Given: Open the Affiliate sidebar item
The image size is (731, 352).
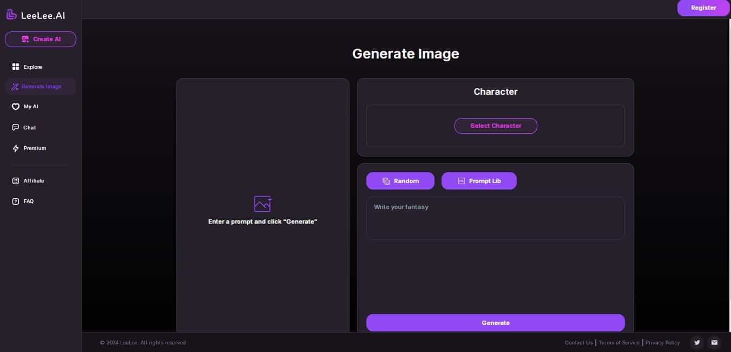Looking at the screenshot, I should point(41,181).
